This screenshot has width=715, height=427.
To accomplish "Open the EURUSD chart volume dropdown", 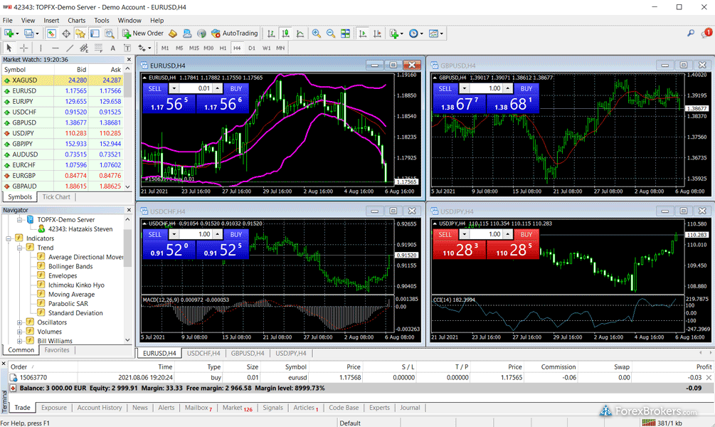I will point(174,88).
